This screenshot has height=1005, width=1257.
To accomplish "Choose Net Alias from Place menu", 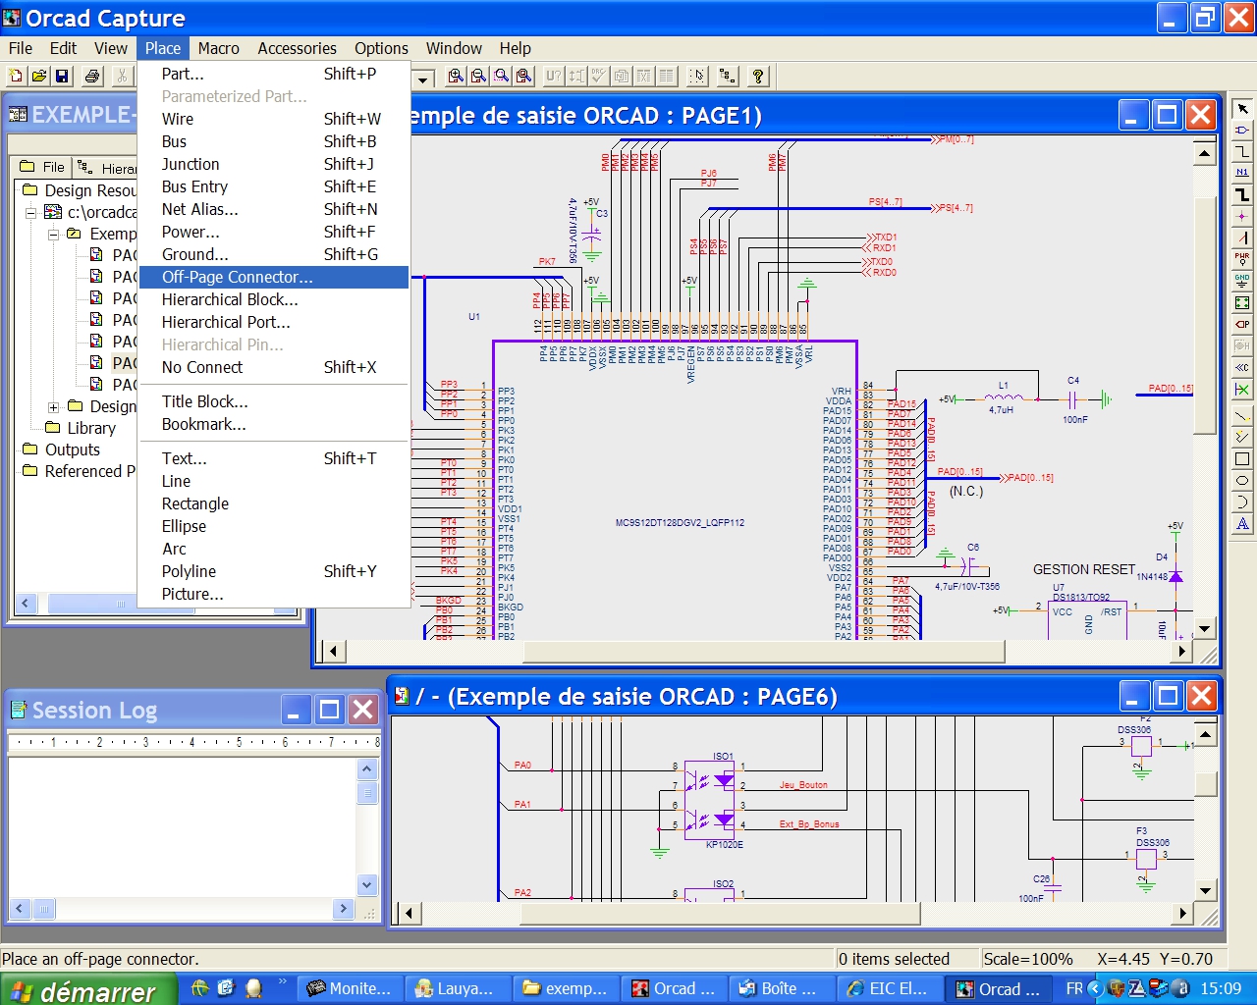I will point(273,209).
